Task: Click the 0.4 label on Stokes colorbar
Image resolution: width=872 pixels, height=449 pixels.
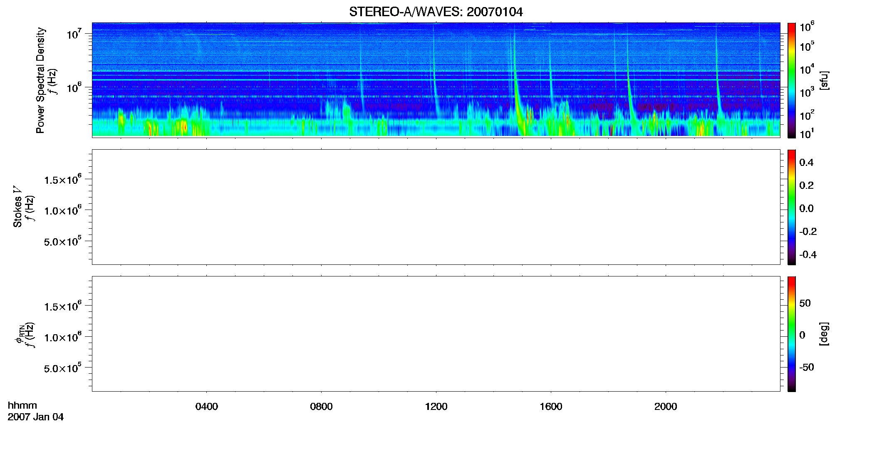Action: point(806,163)
